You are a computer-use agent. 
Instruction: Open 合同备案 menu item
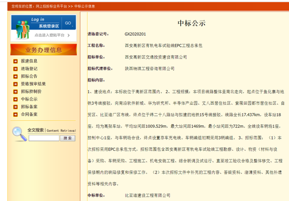[29, 114]
